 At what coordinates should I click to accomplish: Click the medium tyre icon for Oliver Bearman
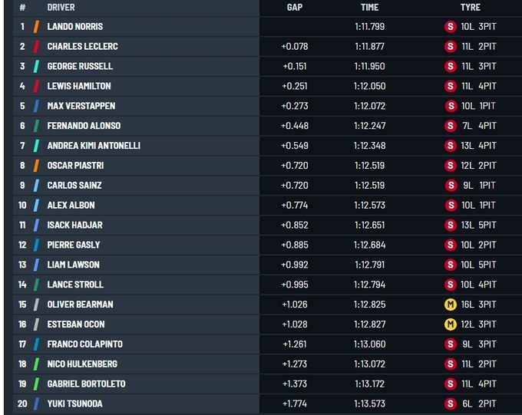pyautogui.click(x=451, y=305)
